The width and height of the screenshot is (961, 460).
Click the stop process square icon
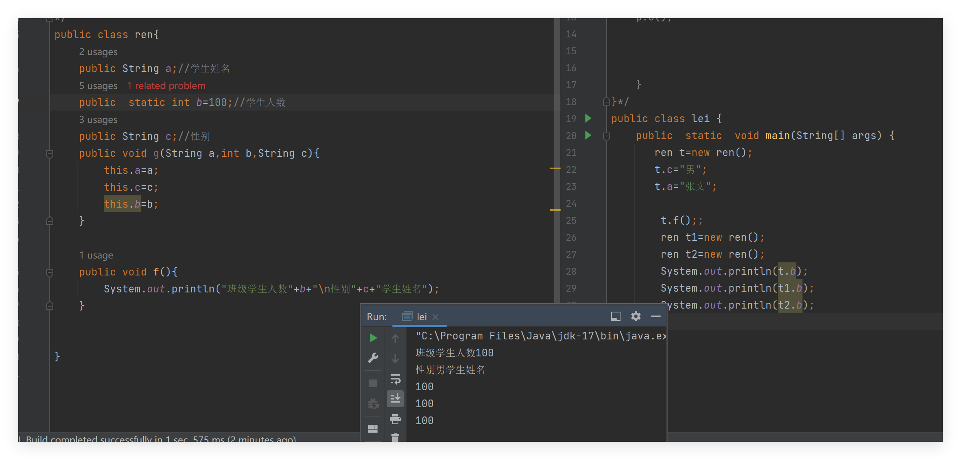click(373, 383)
